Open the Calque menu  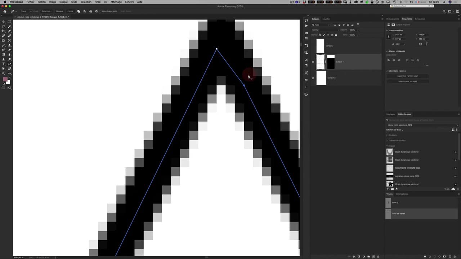(63, 2)
